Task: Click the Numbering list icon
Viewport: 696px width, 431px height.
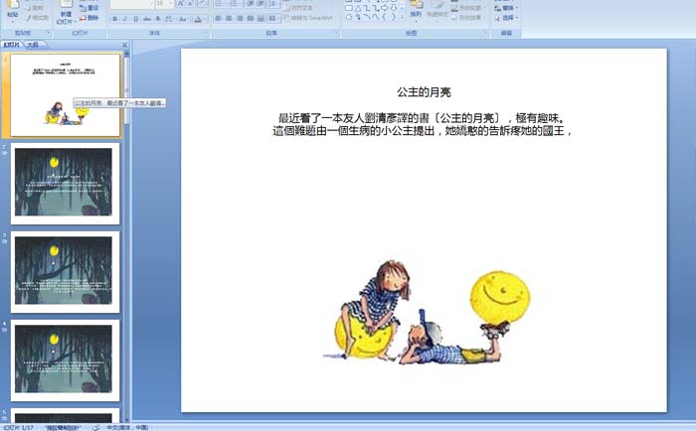Action: [x=235, y=4]
